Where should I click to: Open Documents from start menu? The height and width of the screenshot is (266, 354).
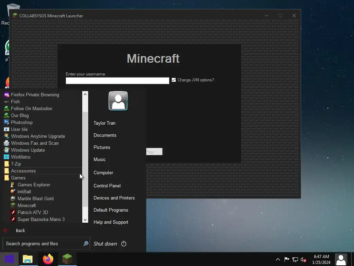pyautogui.click(x=105, y=135)
